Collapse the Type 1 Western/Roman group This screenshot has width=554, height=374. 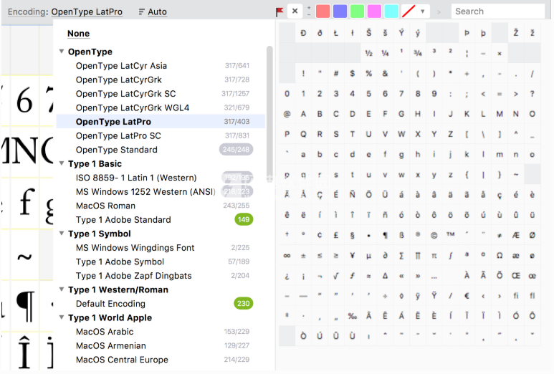click(x=62, y=289)
